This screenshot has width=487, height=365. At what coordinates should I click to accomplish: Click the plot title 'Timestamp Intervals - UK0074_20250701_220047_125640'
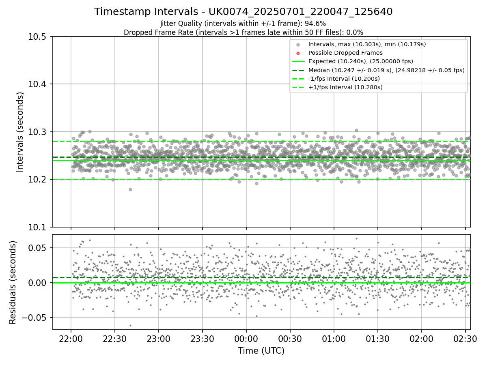[243, 12]
